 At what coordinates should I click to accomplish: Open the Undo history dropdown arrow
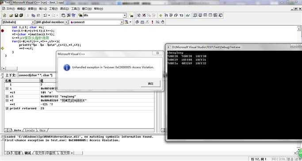click(49, 15)
